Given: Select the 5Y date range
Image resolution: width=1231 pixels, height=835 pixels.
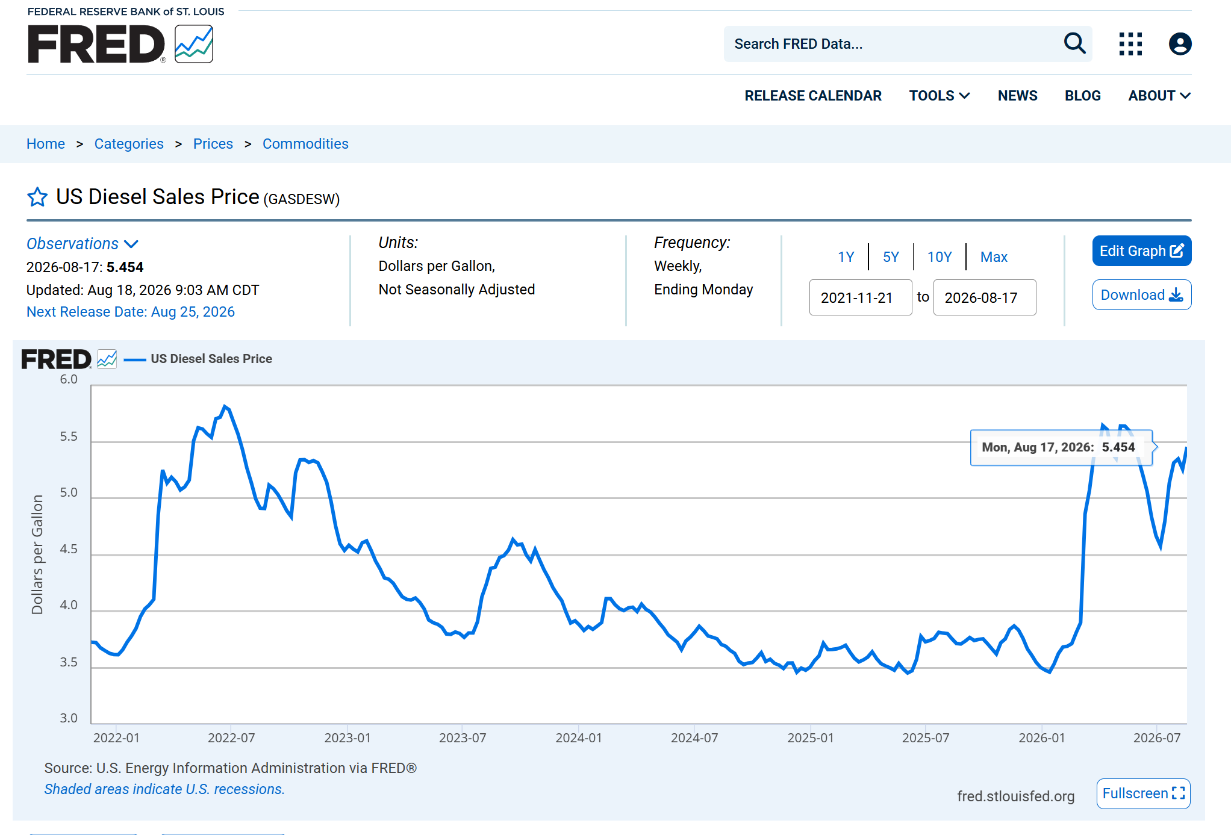Looking at the screenshot, I should pyautogui.click(x=891, y=257).
